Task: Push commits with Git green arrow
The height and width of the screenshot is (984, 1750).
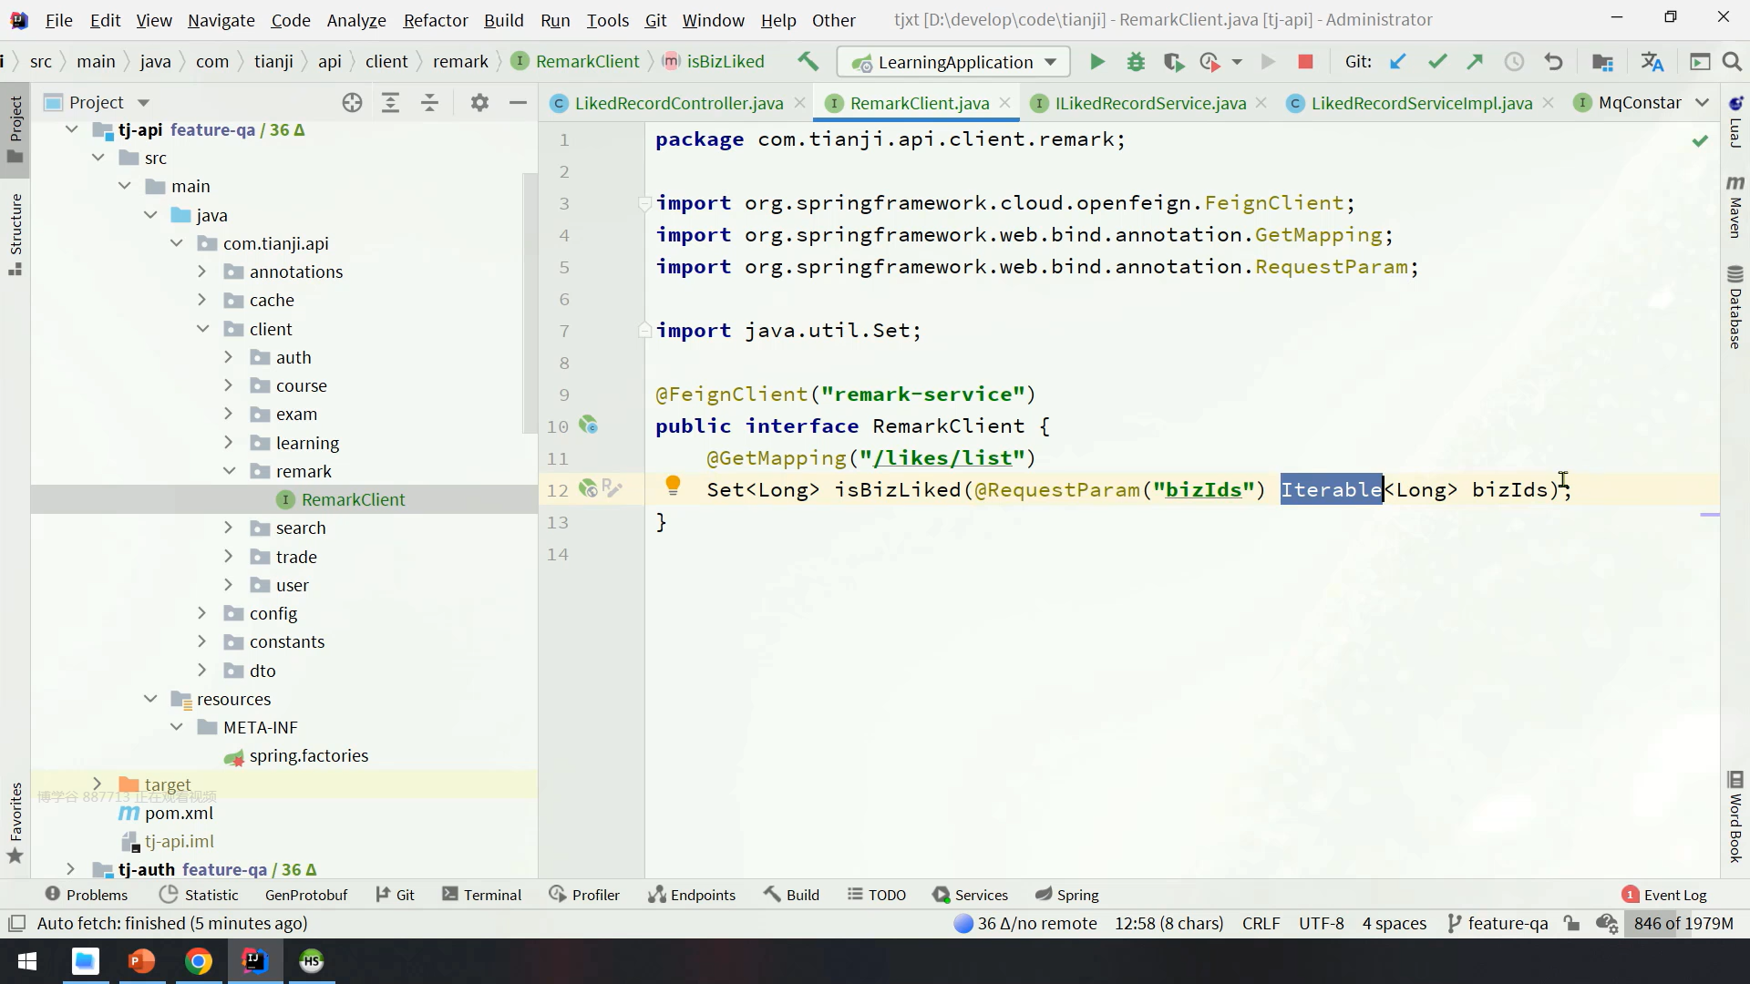Action: pos(1475,62)
